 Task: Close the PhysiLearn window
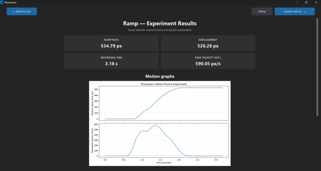(x=316, y=2)
